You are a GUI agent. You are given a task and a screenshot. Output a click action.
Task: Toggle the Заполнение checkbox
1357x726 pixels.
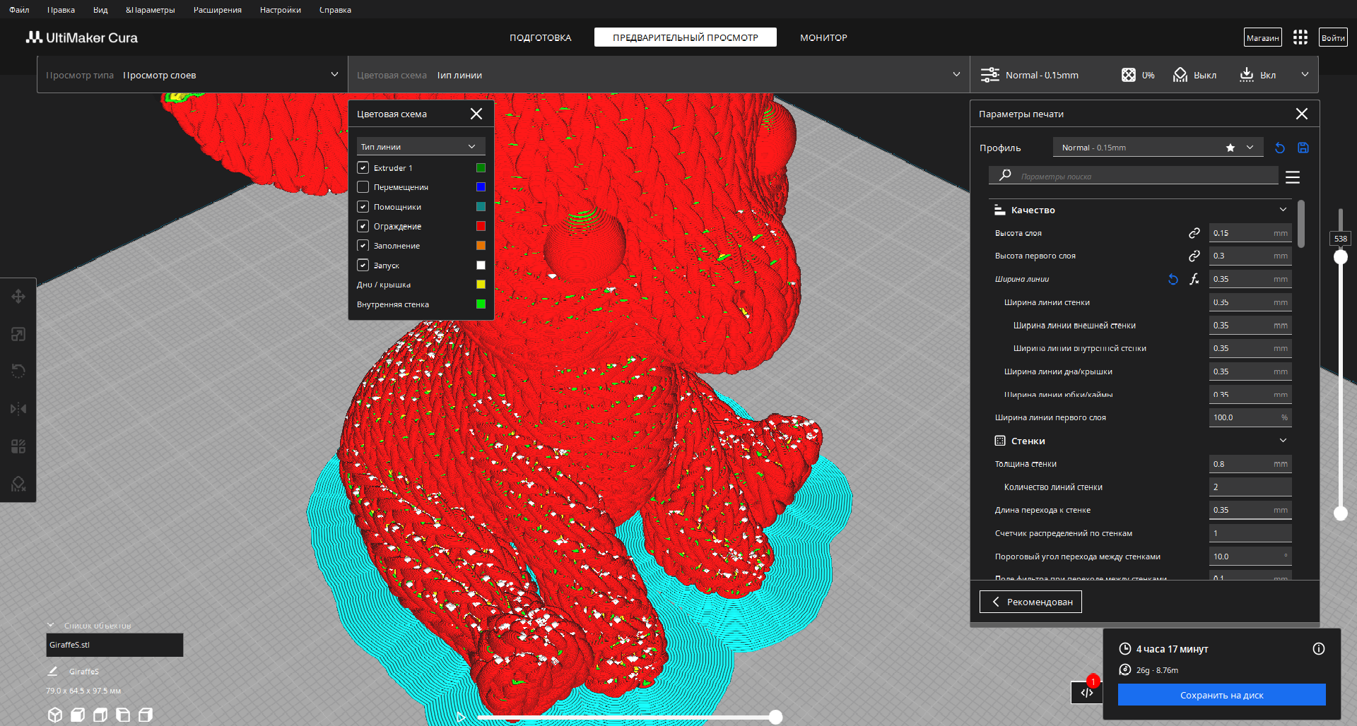pyautogui.click(x=363, y=246)
